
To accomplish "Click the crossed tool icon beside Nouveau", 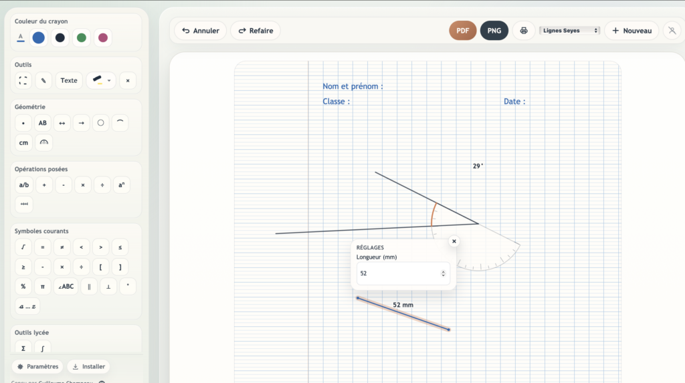I will (672, 31).
